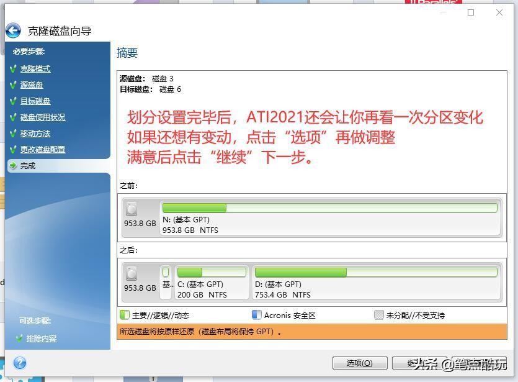Click the gray 未分配/不支持 legend icon
The width and height of the screenshot is (518, 382).
click(x=377, y=315)
